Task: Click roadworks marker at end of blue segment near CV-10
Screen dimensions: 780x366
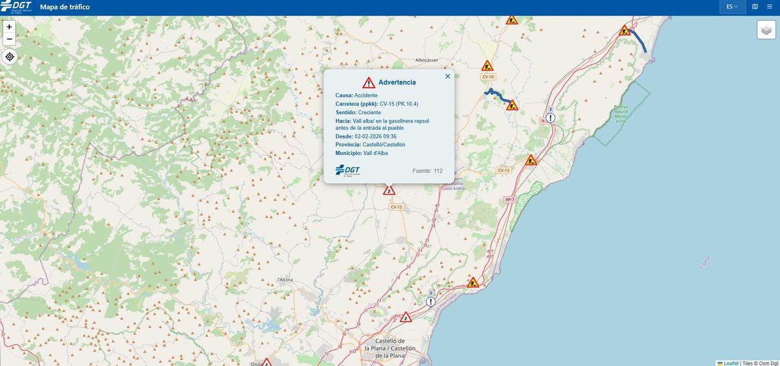Action: [x=512, y=105]
